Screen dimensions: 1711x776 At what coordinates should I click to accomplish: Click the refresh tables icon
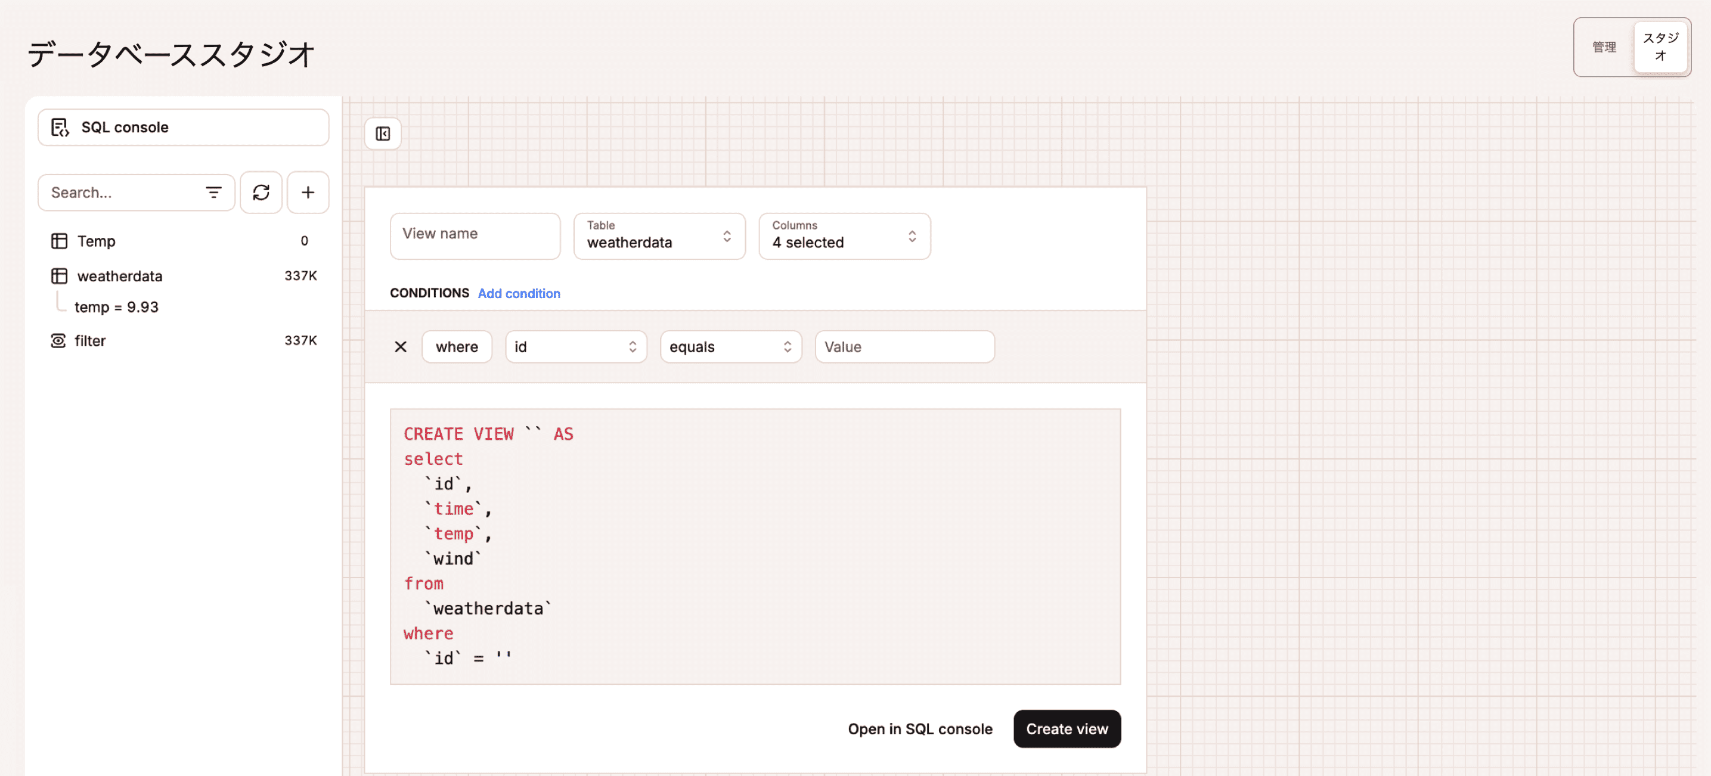click(261, 193)
